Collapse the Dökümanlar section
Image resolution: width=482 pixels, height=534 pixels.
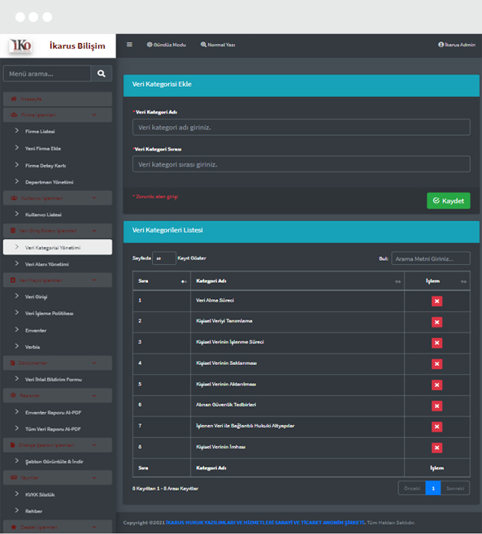coord(58,363)
